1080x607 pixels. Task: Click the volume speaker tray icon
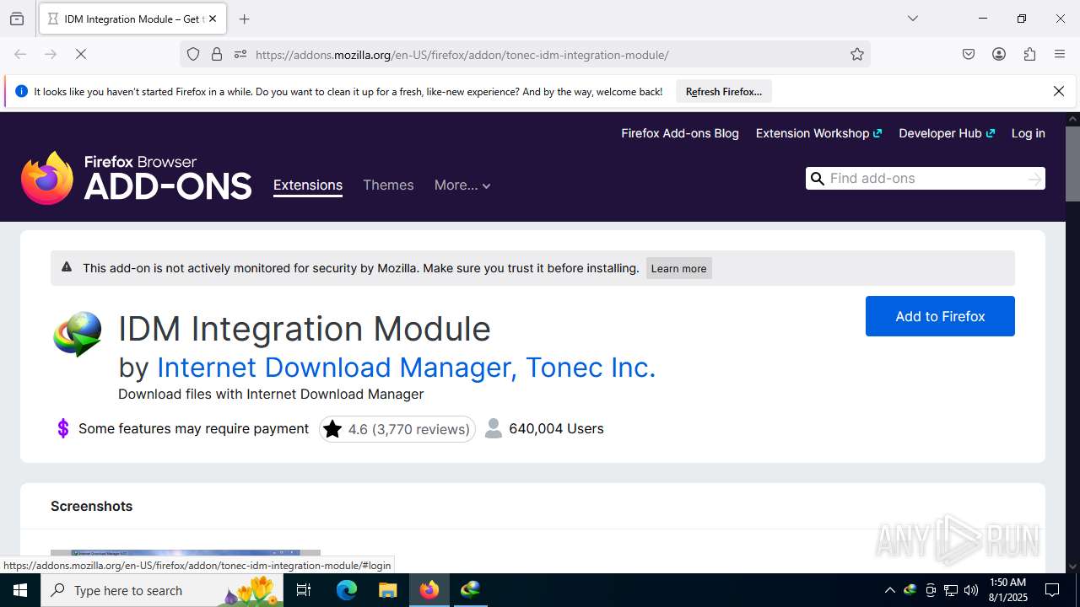point(971,590)
